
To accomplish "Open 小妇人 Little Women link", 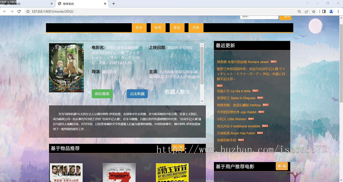I will [231, 119].
